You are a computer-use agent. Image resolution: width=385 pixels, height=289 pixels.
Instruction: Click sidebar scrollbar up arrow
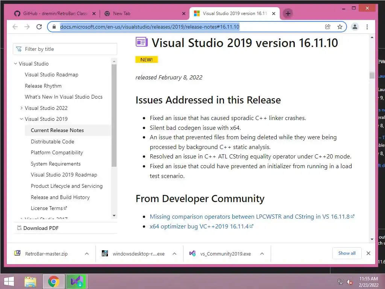click(114, 61)
